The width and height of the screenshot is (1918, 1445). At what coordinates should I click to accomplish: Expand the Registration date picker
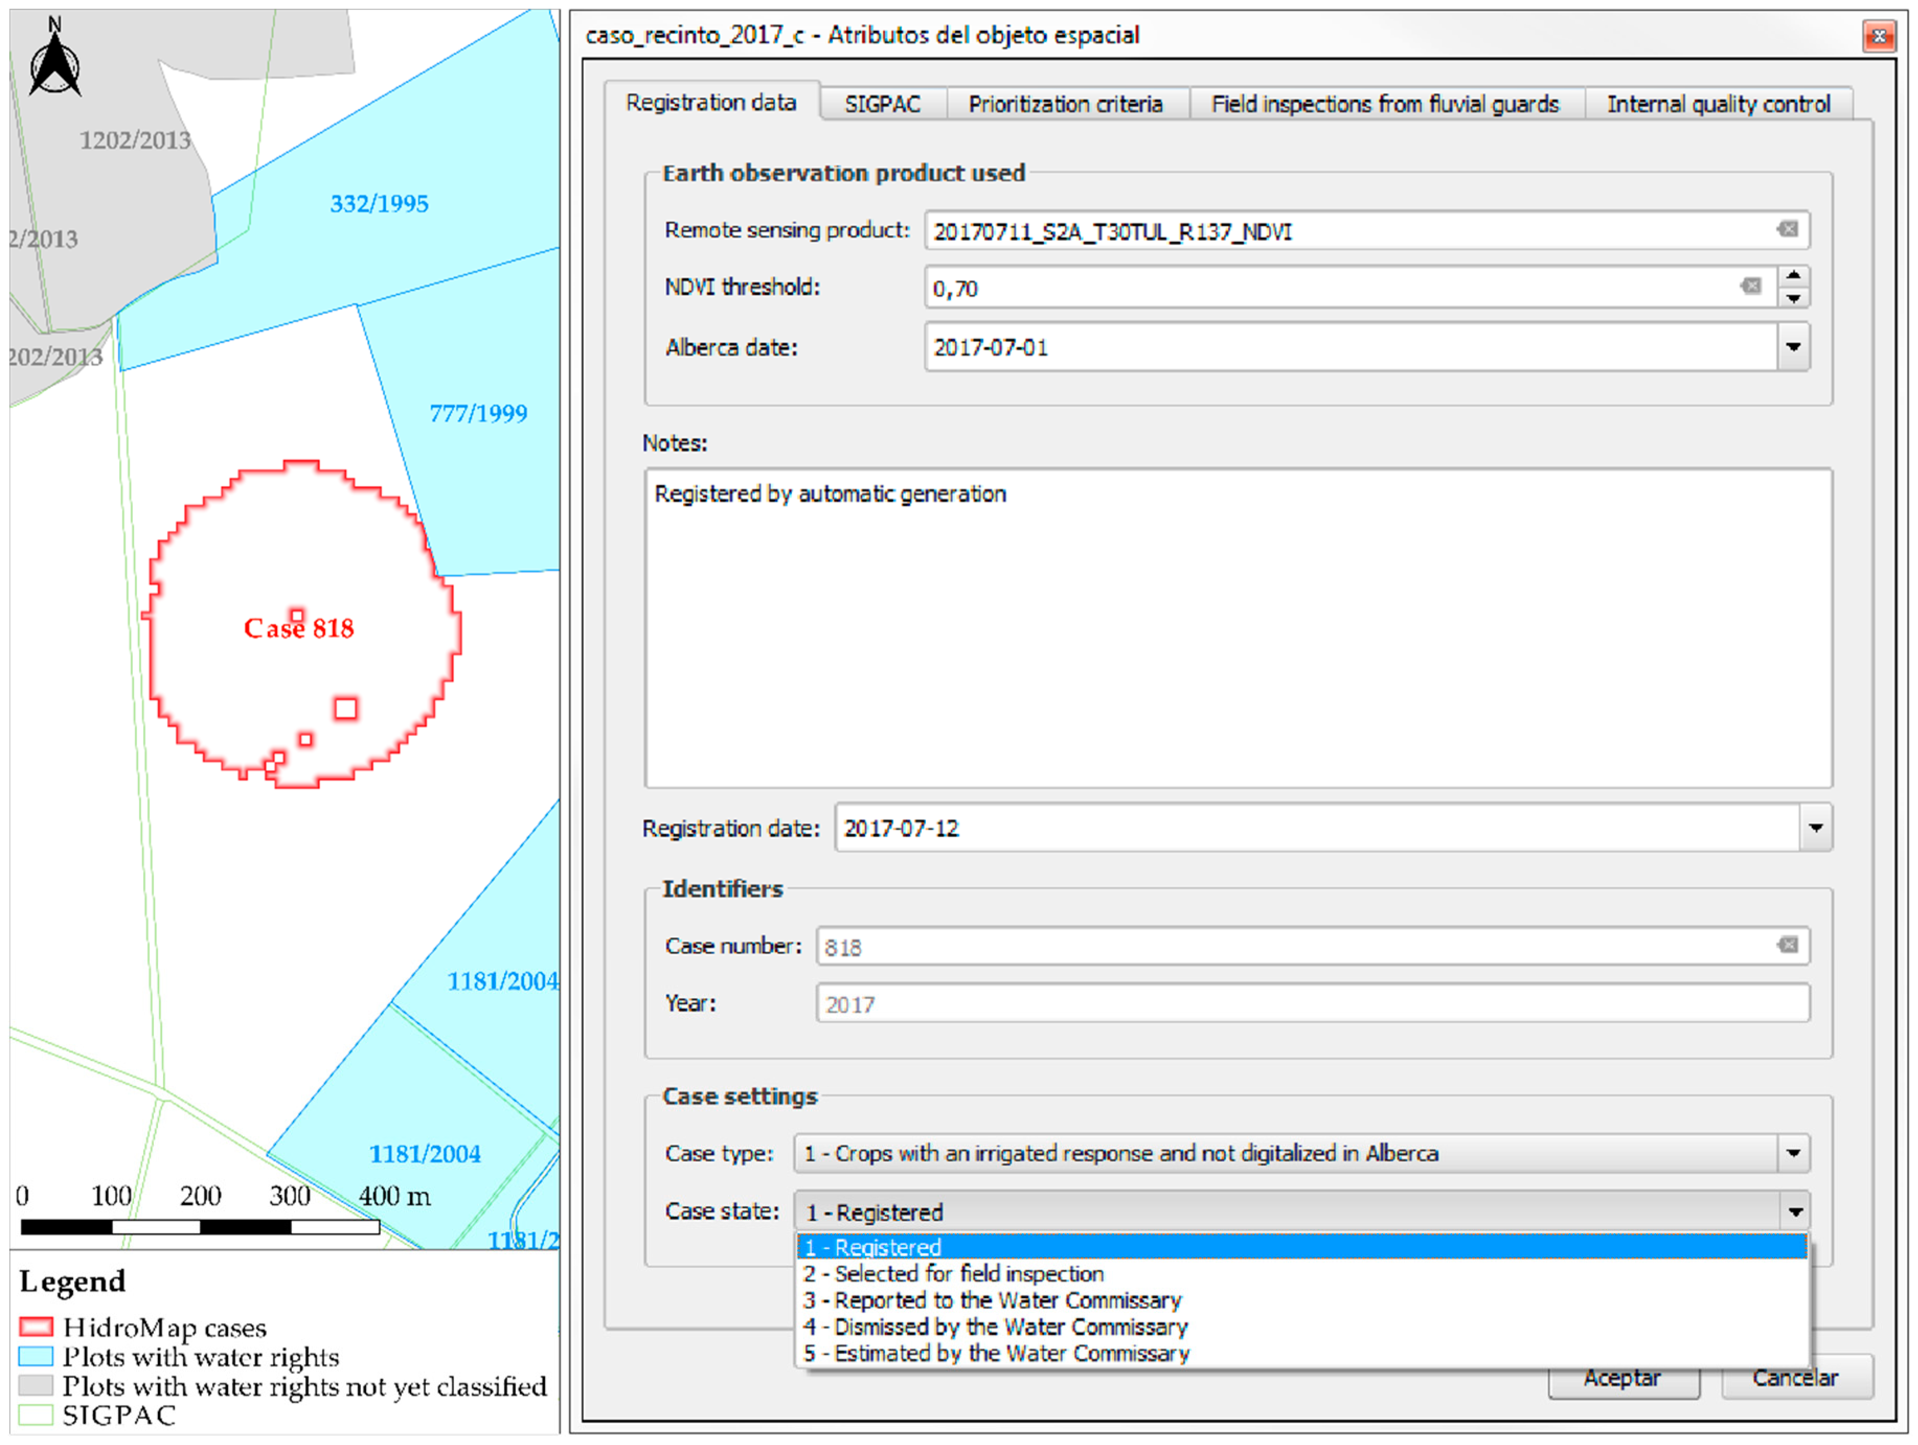pyautogui.click(x=1815, y=828)
